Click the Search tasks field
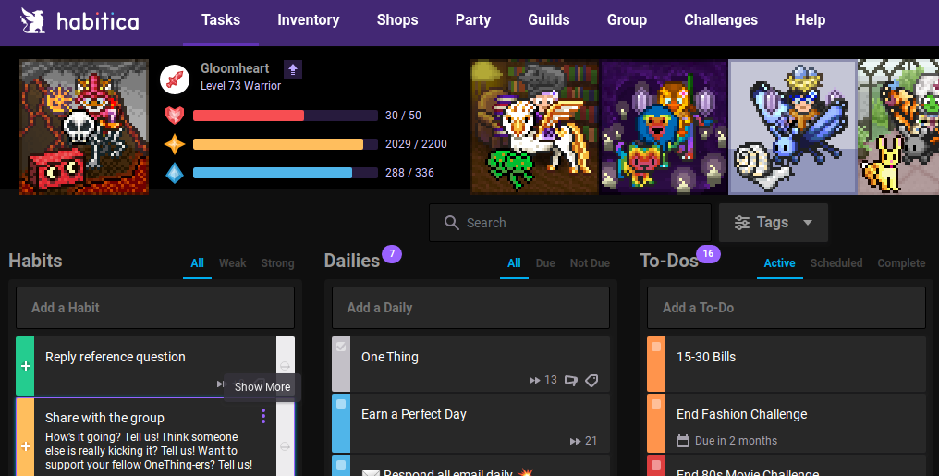This screenshot has width=939, height=476. tap(570, 223)
